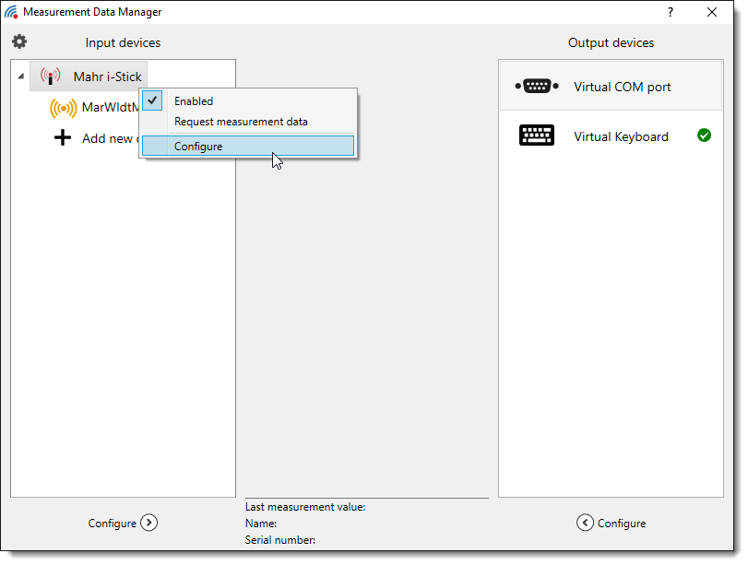Collapse the Mahr i-Stick tree node
Viewport: 748px width, 565px height.
pos(21,77)
